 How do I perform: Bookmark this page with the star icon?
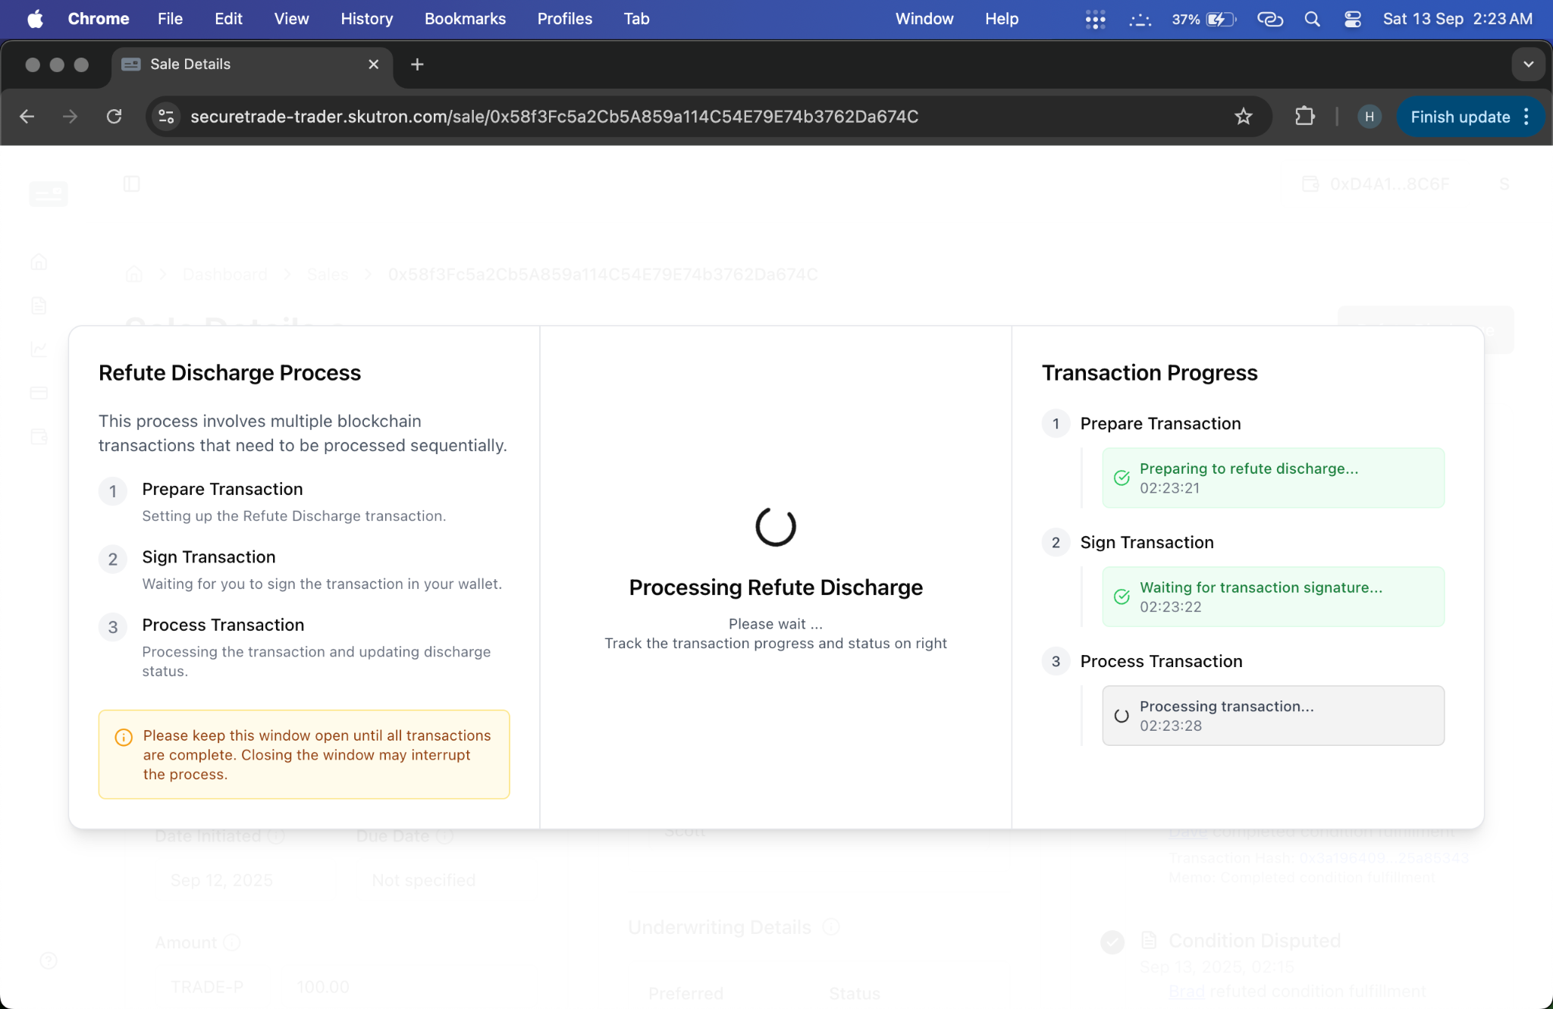(1244, 117)
